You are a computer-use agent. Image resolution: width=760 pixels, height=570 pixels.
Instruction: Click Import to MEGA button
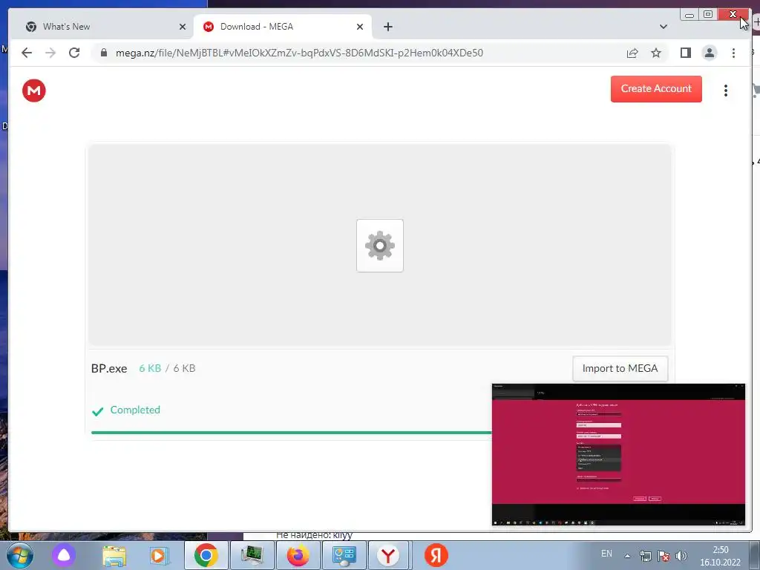click(x=620, y=368)
